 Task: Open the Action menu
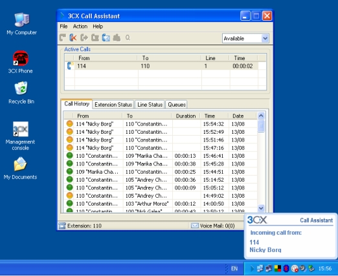click(x=80, y=27)
